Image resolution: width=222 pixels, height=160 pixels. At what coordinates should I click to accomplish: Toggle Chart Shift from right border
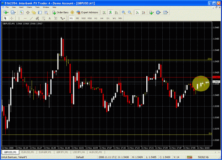[x=144, y=12]
